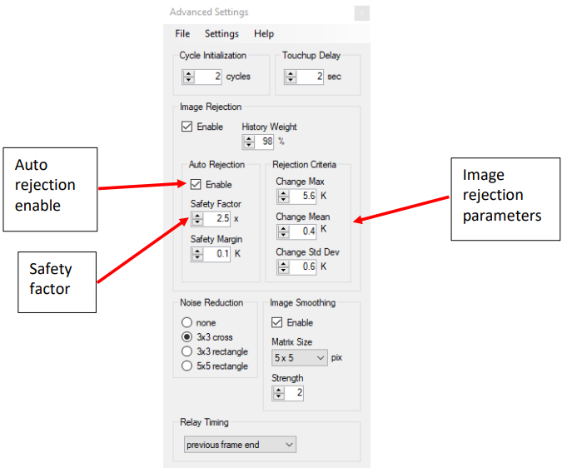Viewport: 562px width, 468px height.
Task: Click the Touchup Delay stepper arrows
Action: tap(290, 77)
